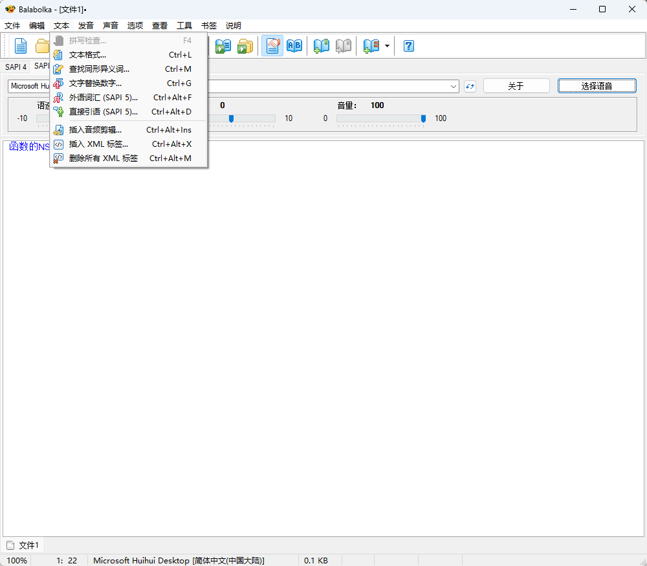Switch to the SAPI 4 tab
The image size is (647, 566).
coord(16,67)
